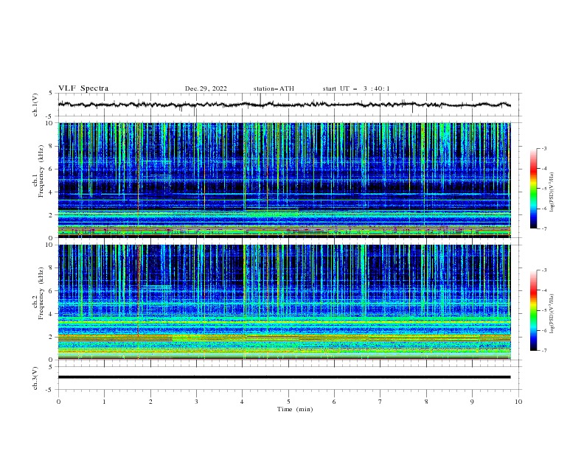Click the "Time (min)" axis title
The width and height of the screenshot is (584, 451).
pyautogui.click(x=295, y=409)
